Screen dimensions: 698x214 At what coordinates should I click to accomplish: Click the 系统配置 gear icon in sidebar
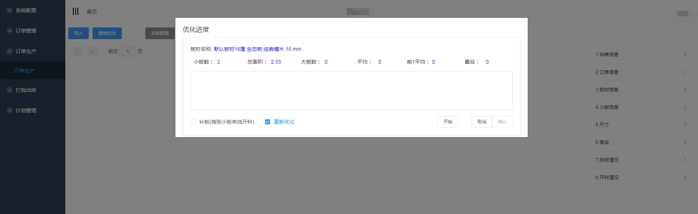[10, 10]
